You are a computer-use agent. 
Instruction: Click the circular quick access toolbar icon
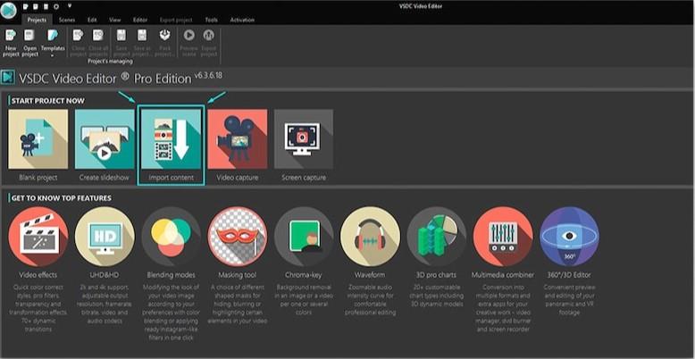(56, 6)
